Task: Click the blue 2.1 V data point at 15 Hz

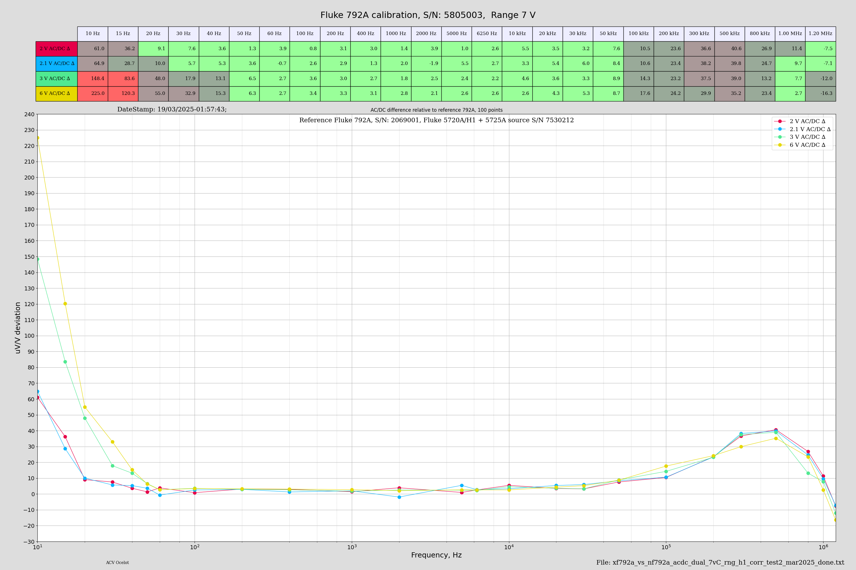Action: pos(65,449)
